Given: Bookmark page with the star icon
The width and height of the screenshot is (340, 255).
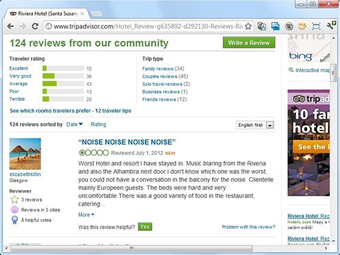Looking at the screenshot, I should [x=248, y=27].
